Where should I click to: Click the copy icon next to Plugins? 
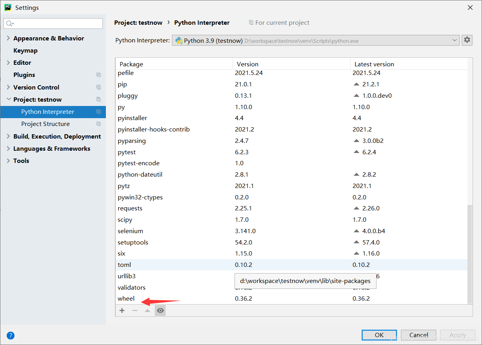pyautogui.click(x=98, y=75)
